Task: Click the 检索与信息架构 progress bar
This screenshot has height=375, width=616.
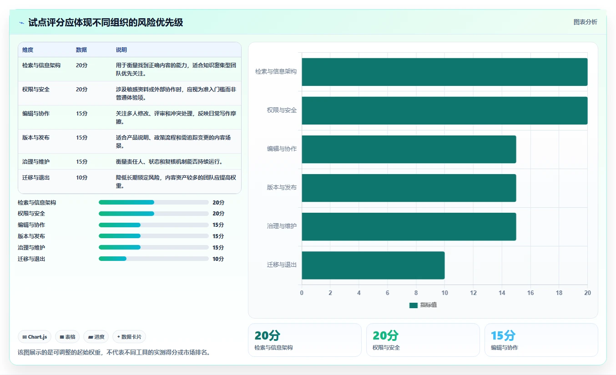Action: pyautogui.click(x=153, y=202)
